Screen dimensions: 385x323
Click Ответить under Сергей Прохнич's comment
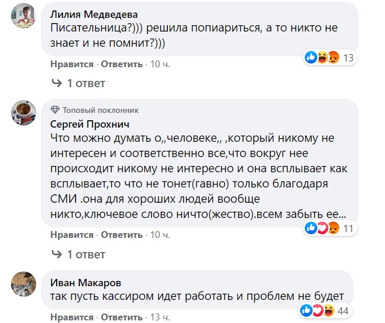pyautogui.click(x=122, y=234)
